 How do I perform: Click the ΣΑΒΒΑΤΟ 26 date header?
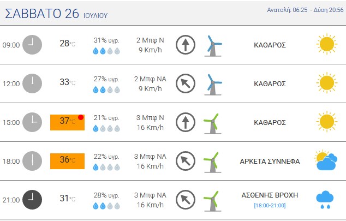tap(42, 14)
